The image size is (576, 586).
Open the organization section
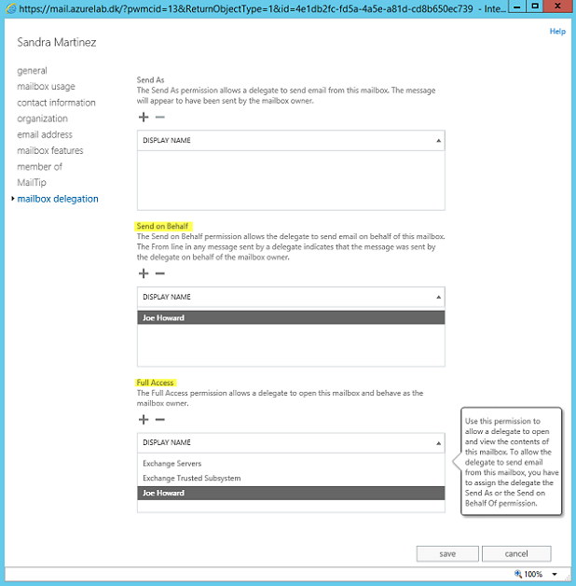coord(42,119)
